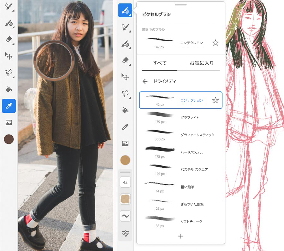
Task: Select the グラファイトスティック brush
Action: 181,135
